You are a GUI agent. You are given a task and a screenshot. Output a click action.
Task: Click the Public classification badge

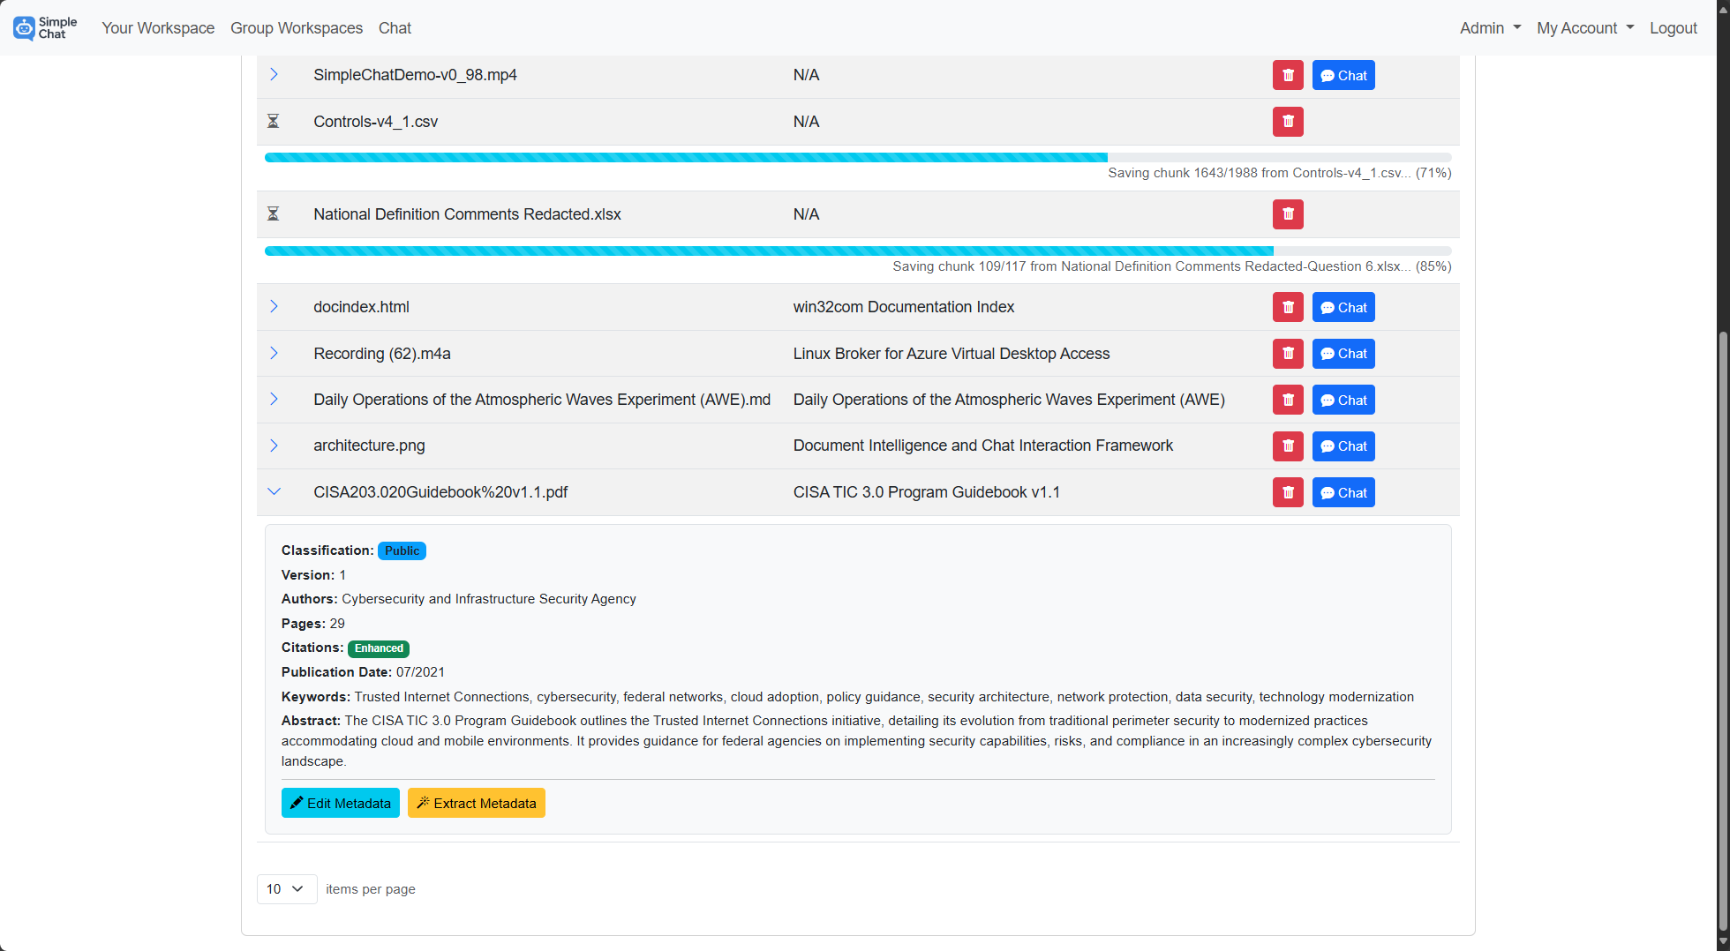pyautogui.click(x=402, y=550)
